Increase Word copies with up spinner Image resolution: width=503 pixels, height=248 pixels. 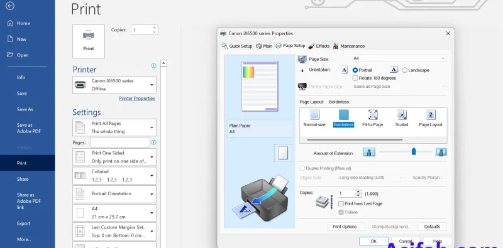154,28
